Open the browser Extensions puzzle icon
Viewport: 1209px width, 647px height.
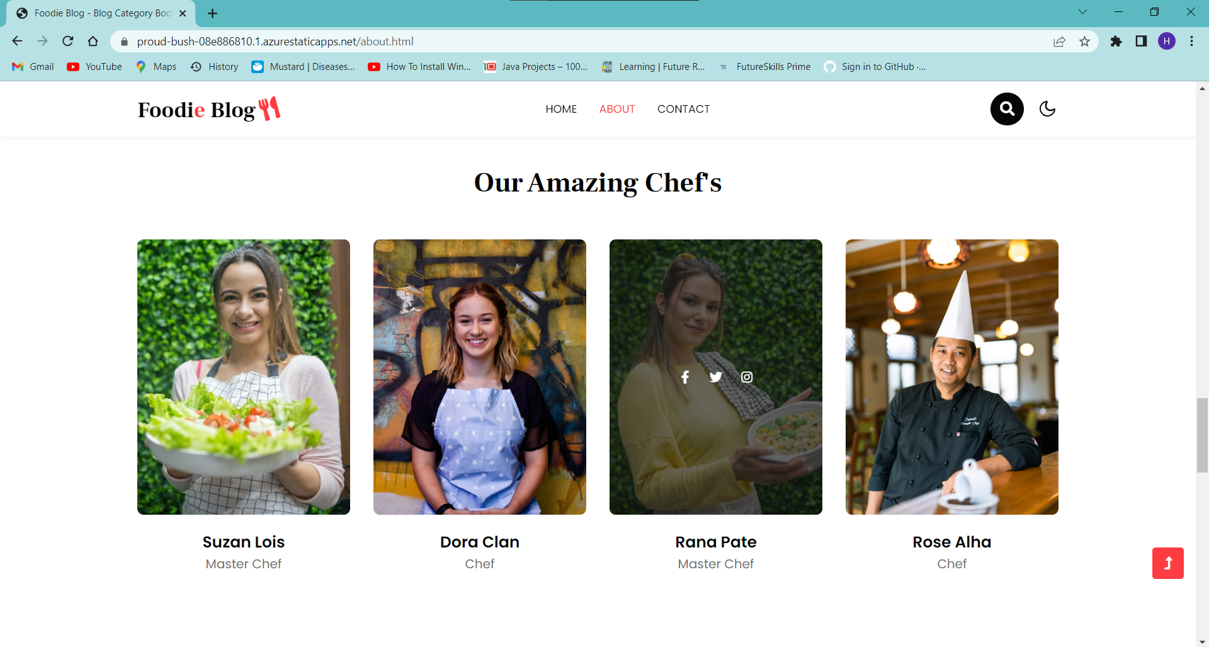[x=1116, y=42]
